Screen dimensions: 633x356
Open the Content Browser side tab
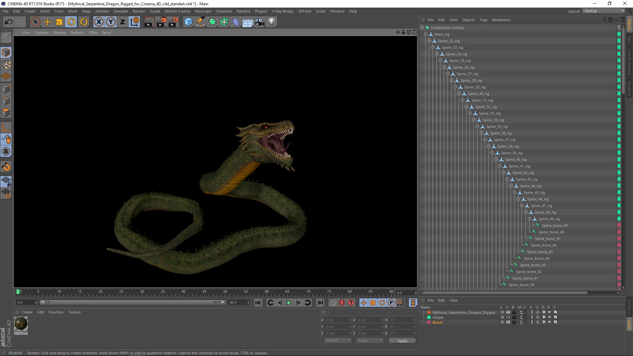click(x=629, y=62)
